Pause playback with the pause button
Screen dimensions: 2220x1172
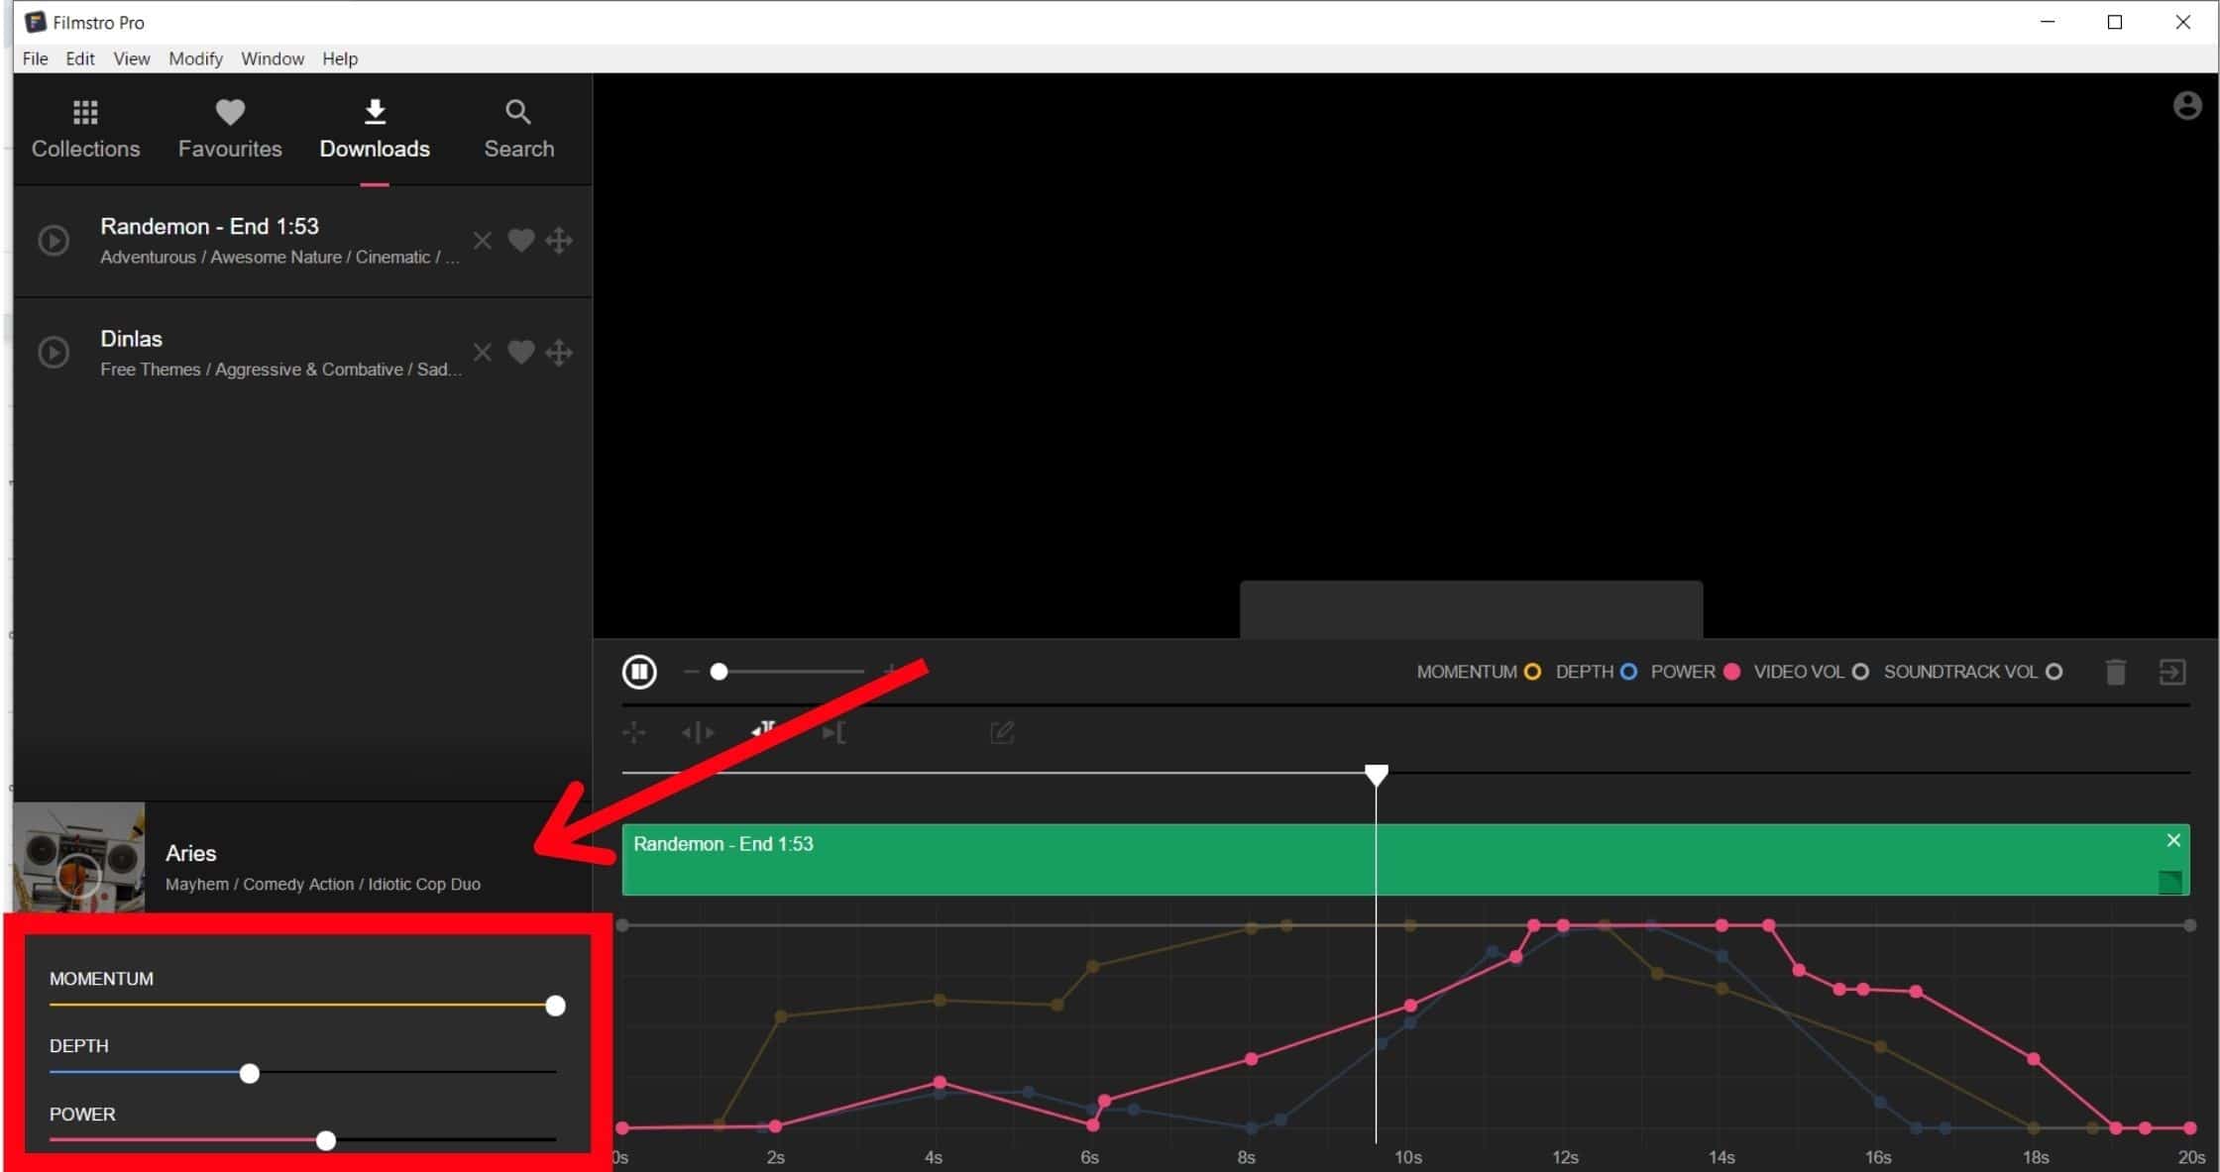point(639,672)
